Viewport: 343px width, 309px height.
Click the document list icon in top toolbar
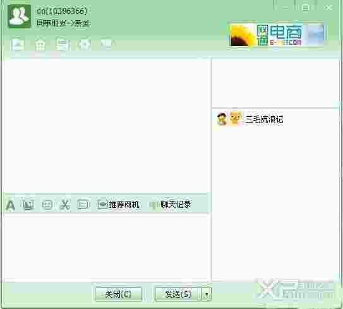(62, 44)
